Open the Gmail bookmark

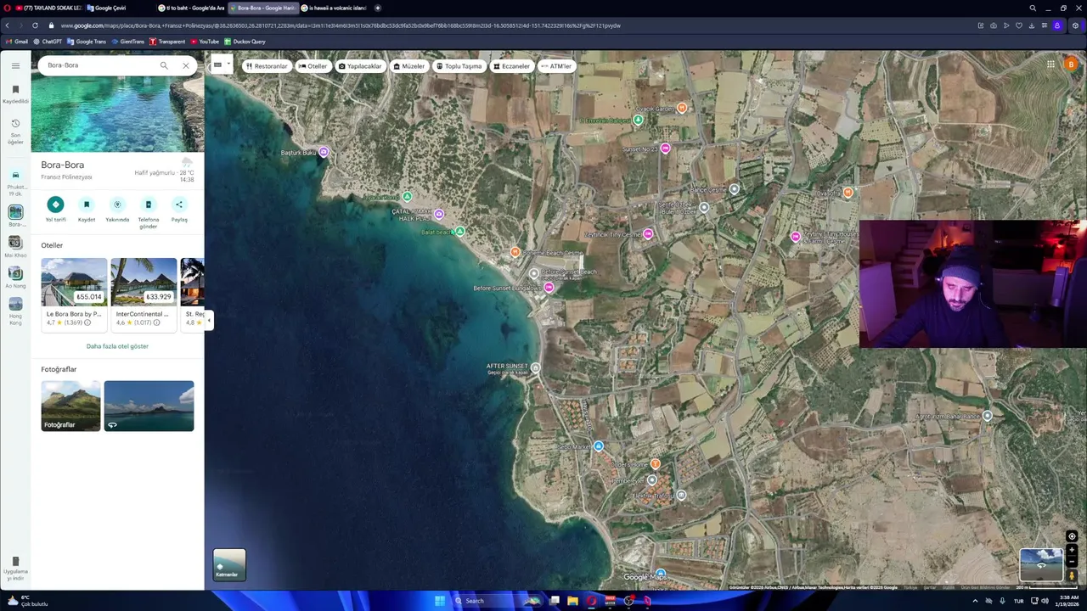click(17, 42)
